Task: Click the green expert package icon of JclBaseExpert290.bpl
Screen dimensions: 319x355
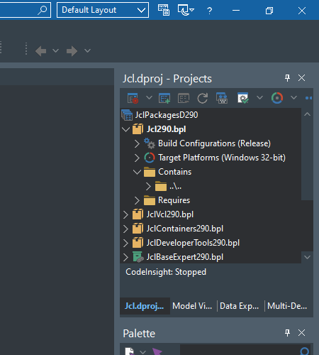Action: click(138, 257)
